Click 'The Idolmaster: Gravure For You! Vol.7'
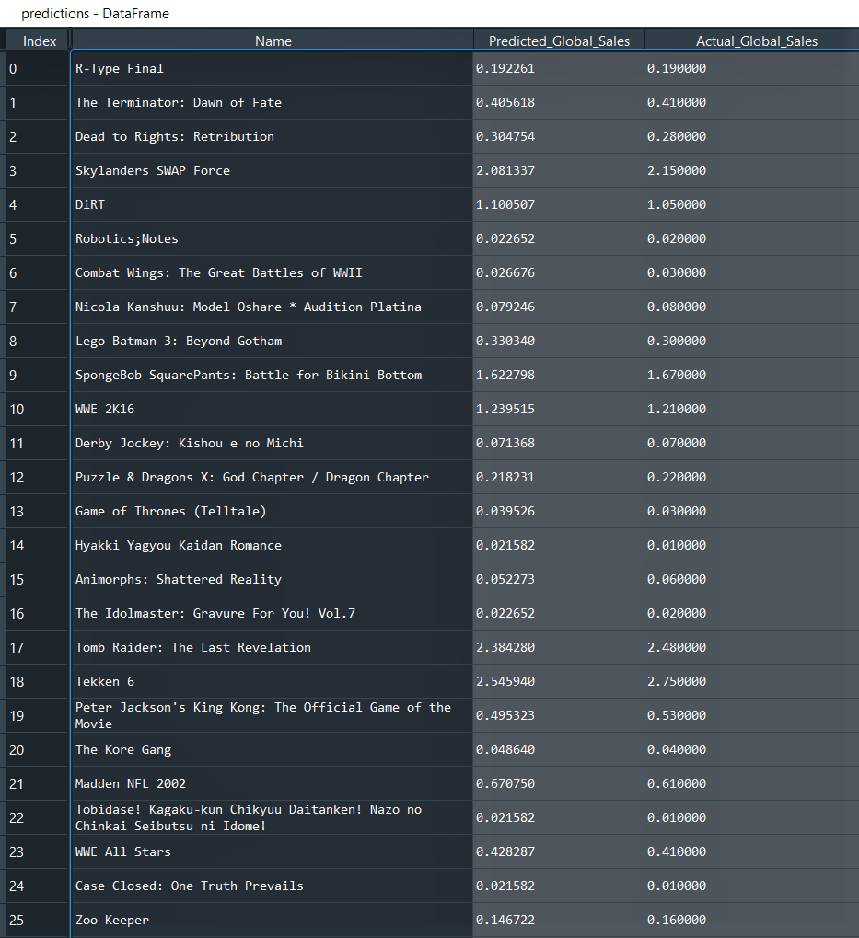This screenshot has height=938, width=859. pyautogui.click(x=272, y=614)
